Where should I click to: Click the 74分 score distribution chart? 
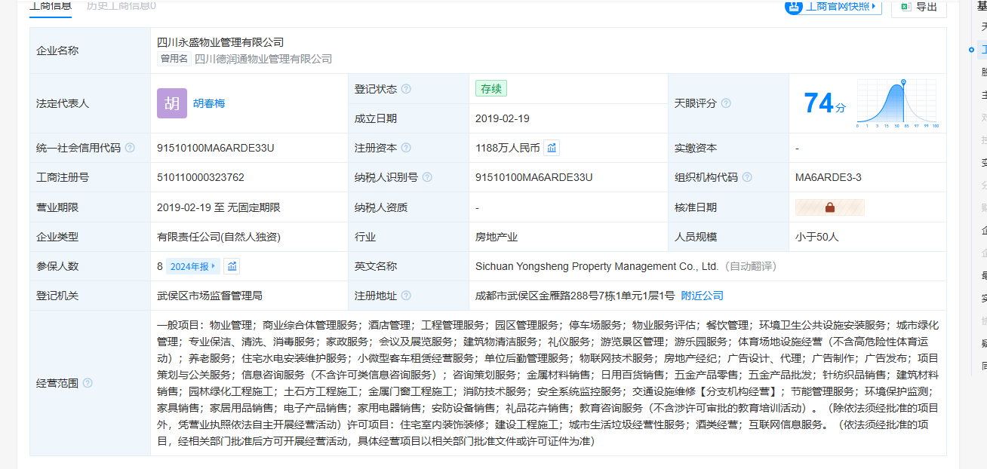(896, 103)
